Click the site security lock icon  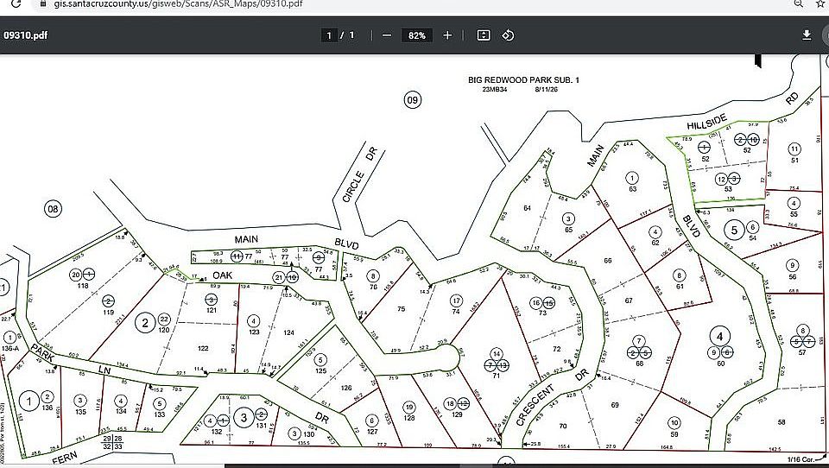pyautogui.click(x=43, y=3)
